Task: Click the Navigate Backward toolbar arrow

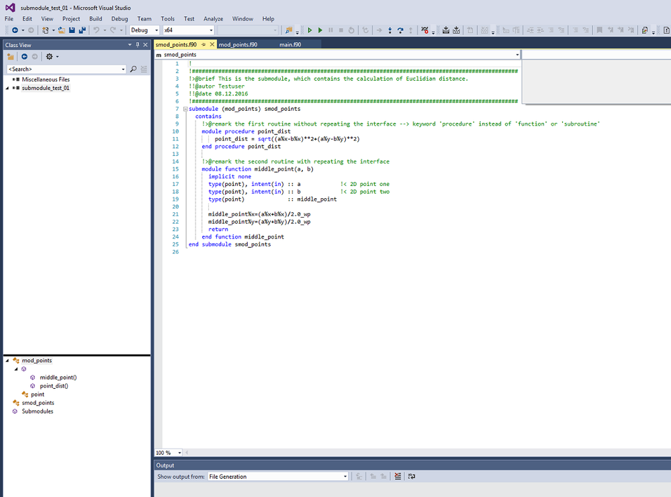Action: point(15,30)
